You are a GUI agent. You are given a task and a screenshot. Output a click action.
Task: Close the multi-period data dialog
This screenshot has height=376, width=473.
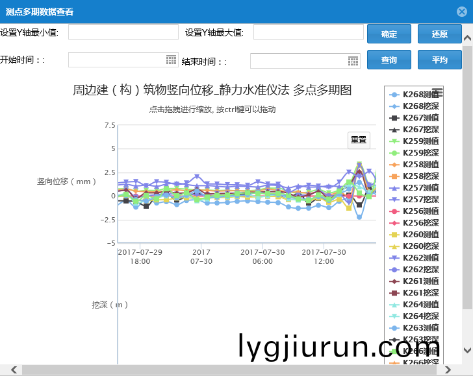(x=461, y=12)
